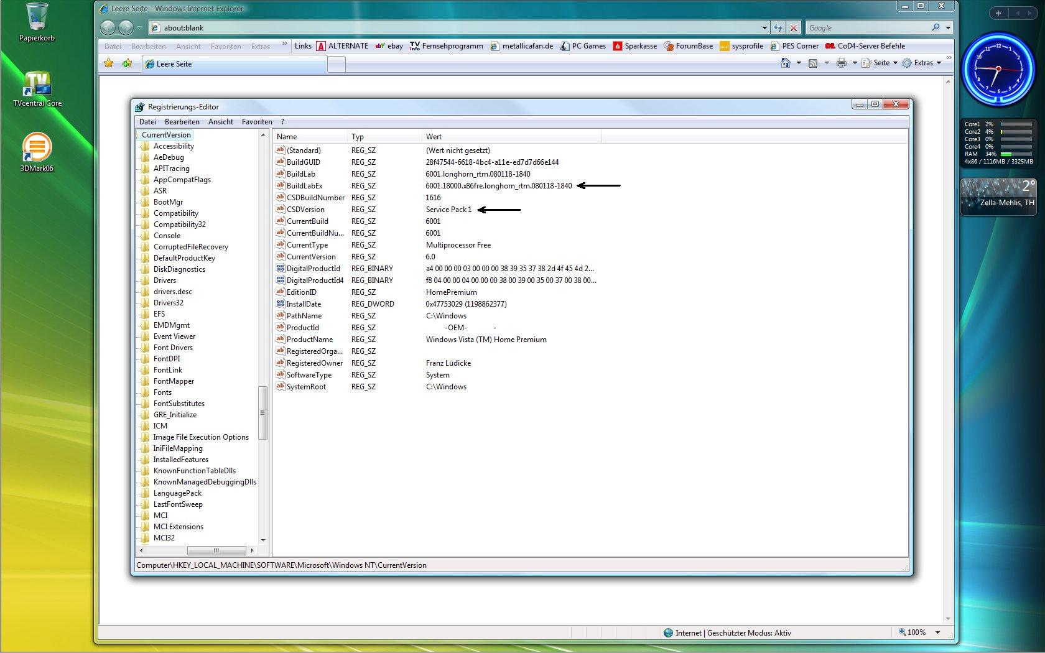Open the Seite dropdown in command bar
Viewport: 1045px width, 653px height.
point(880,63)
